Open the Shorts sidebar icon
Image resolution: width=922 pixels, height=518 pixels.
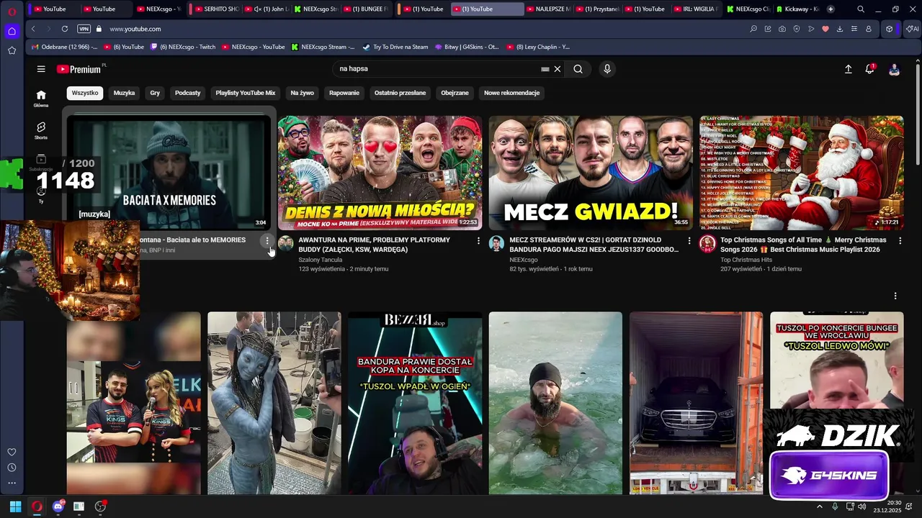(41, 130)
